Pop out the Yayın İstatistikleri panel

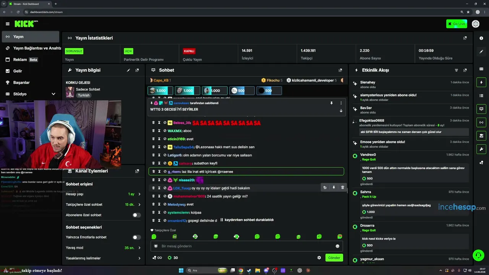(465, 38)
